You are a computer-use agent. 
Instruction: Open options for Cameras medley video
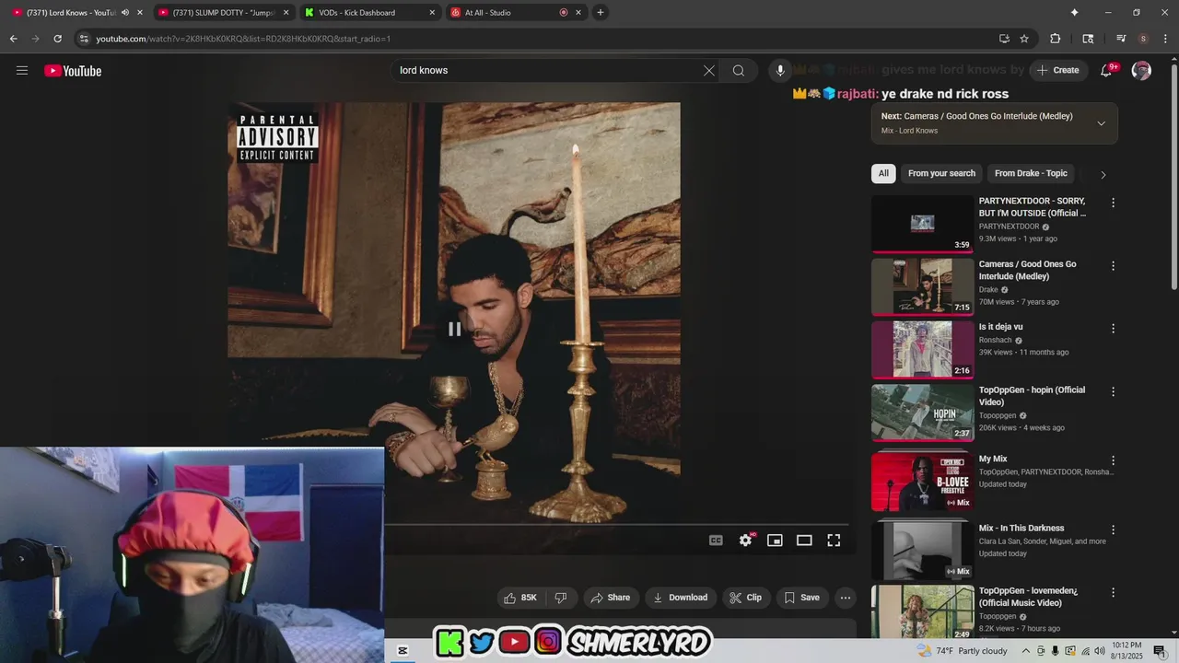[x=1113, y=266]
